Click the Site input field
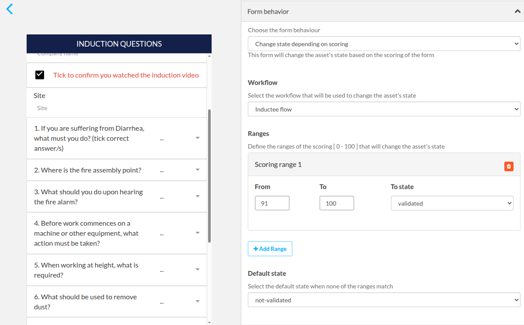 tap(117, 108)
